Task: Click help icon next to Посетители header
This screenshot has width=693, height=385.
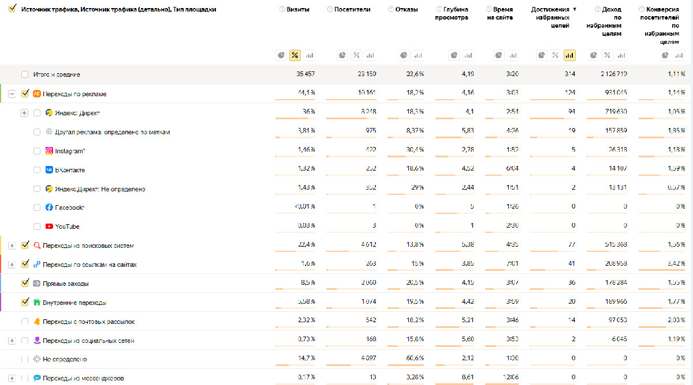Action: 330,9
